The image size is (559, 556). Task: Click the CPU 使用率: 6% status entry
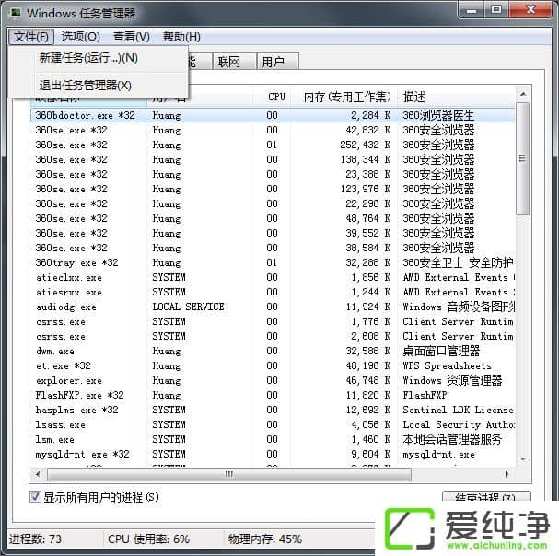point(148,539)
